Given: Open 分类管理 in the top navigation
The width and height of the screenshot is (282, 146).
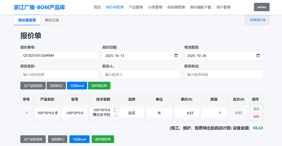Looking at the screenshot, I should coord(155,7).
